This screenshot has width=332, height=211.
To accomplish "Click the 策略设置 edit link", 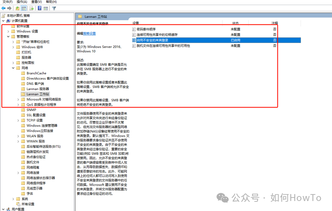I will pos(89,33).
